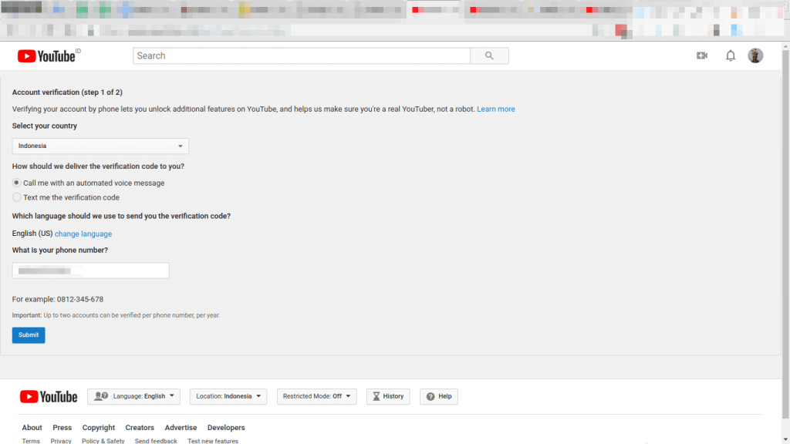The image size is (790, 444).
Task: Open the Test new features link
Action: point(213,441)
